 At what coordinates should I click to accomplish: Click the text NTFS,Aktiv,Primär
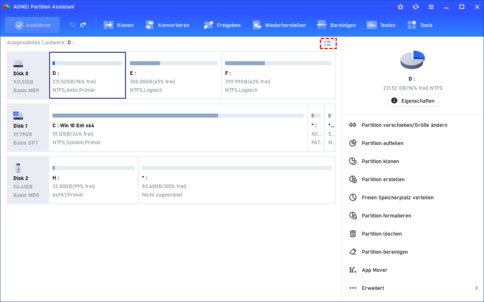[x=74, y=90]
